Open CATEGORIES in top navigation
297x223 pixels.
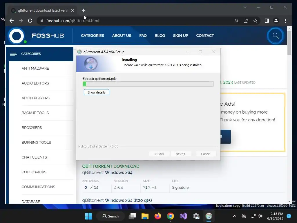93,36
